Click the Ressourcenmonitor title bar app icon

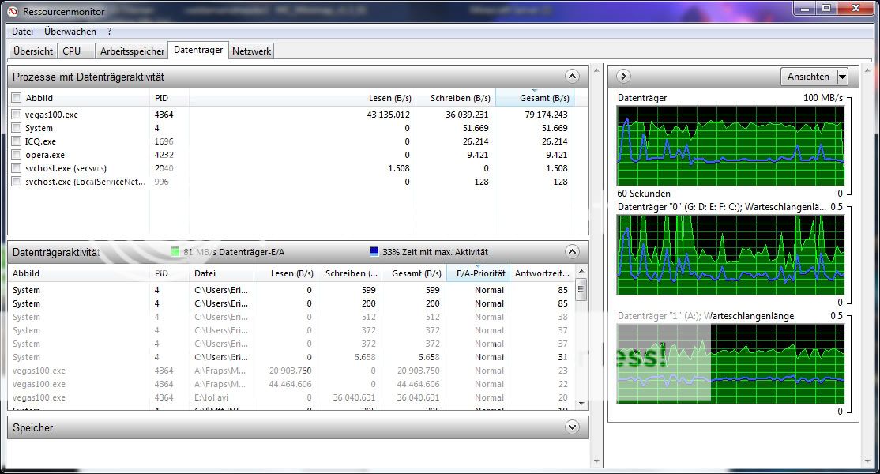click(x=12, y=11)
